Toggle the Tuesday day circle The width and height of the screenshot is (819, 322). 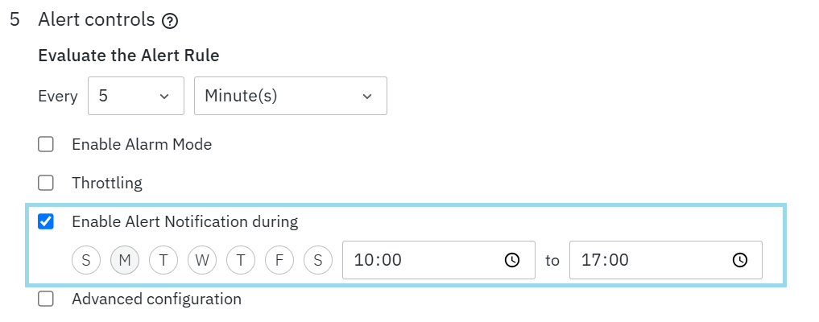[163, 260]
